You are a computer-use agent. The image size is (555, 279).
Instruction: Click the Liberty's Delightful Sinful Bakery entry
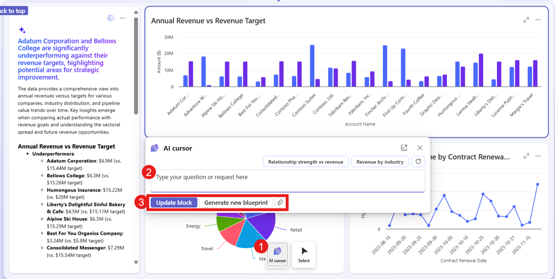(x=86, y=208)
